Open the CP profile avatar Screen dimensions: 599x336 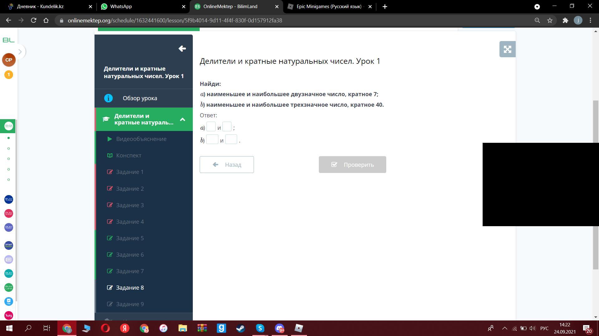click(x=9, y=60)
